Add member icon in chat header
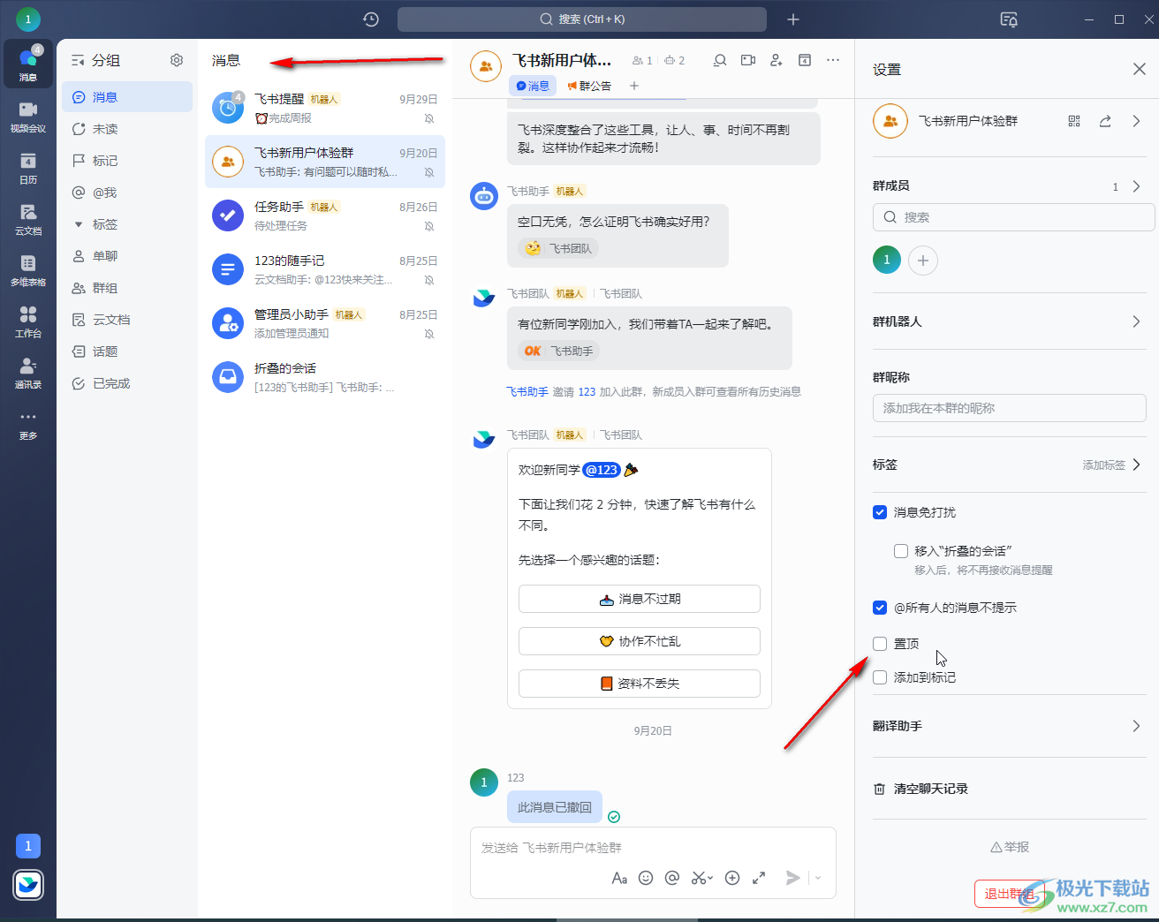The height and width of the screenshot is (922, 1159). (x=776, y=60)
